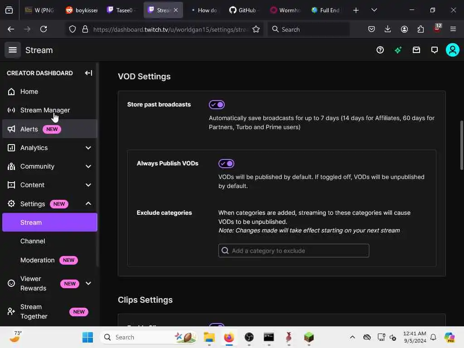Viewport: 464px width, 348px height.
Task: Select the Stream settings item
Action: tap(50, 222)
